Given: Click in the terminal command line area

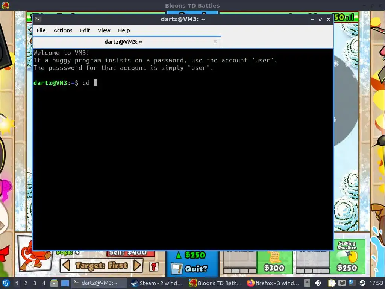Looking at the screenshot, I should coord(183,83).
